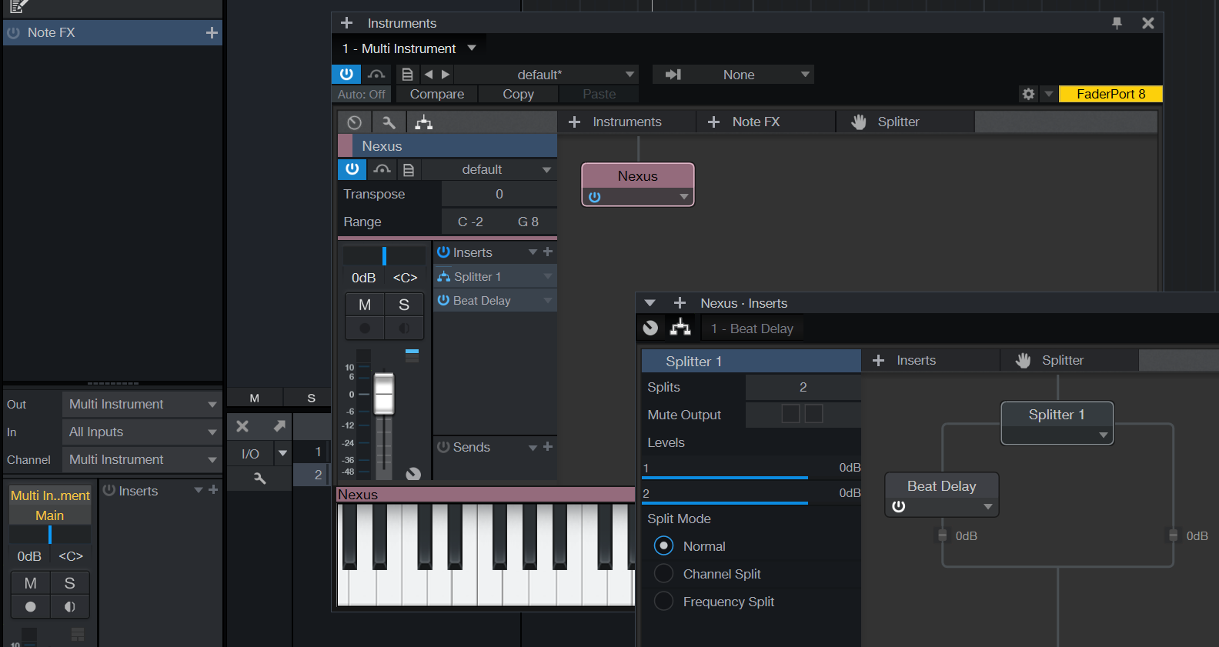Click the input arrow icon beside None
This screenshot has height=647, width=1219.
click(x=673, y=75)
